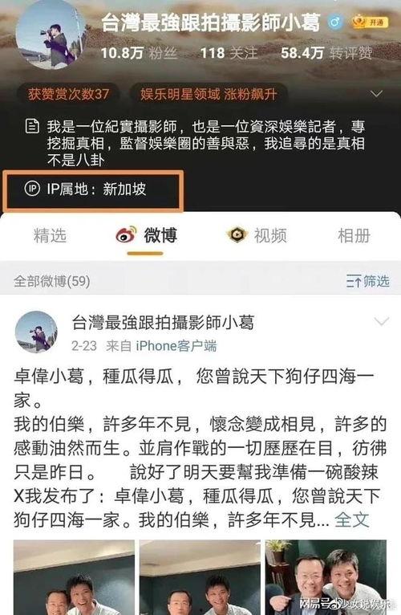
Task: Open the post author's small avatar
Action: 36,332
